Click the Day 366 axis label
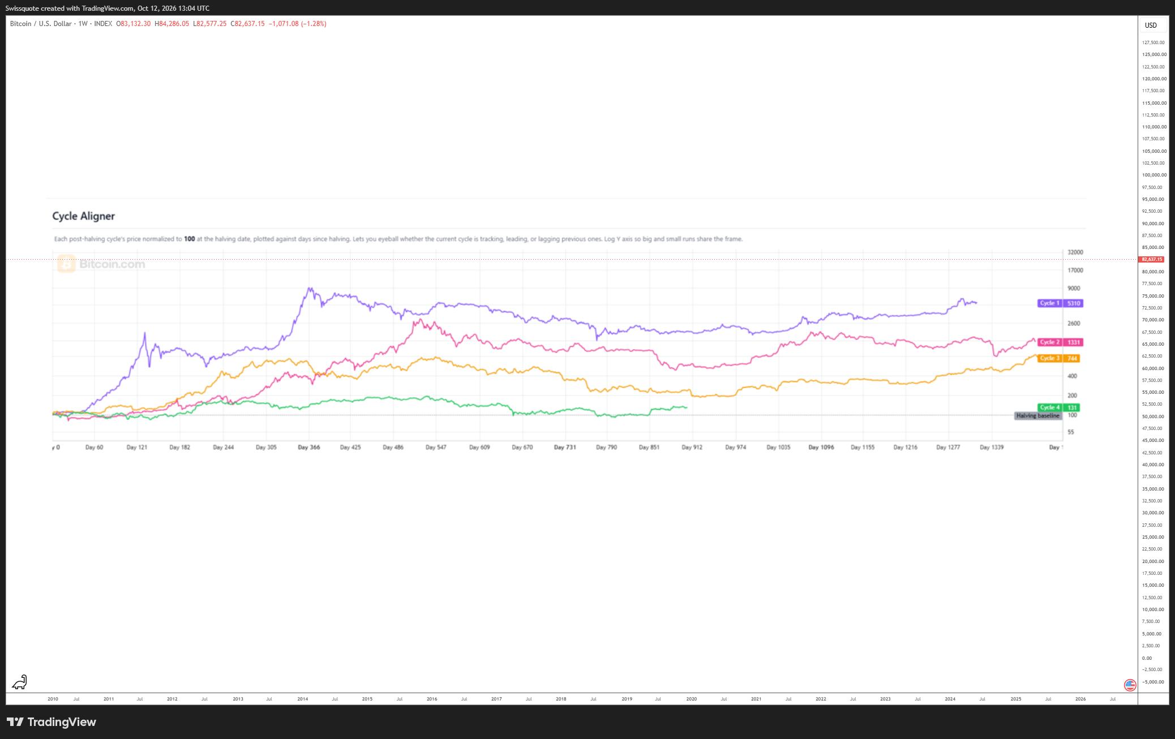Image resolution: width=1175 pixels, height=739 pixels. pos(309,447)
